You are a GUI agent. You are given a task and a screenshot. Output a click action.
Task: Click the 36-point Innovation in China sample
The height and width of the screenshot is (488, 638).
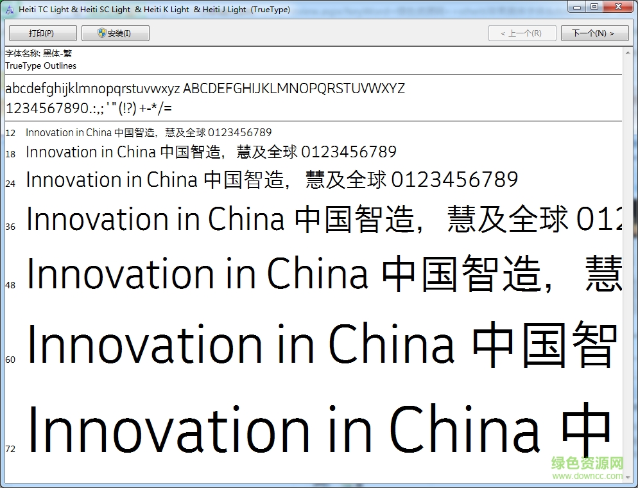(324, 219)
